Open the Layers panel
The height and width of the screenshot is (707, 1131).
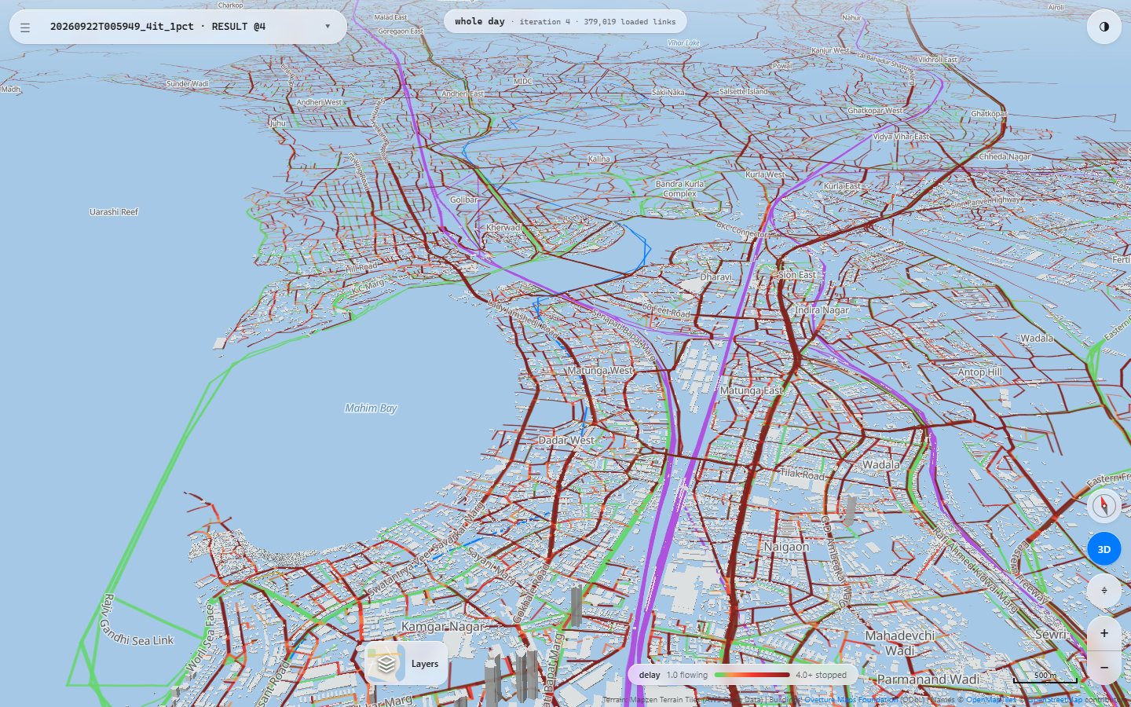tap(407, 664)
